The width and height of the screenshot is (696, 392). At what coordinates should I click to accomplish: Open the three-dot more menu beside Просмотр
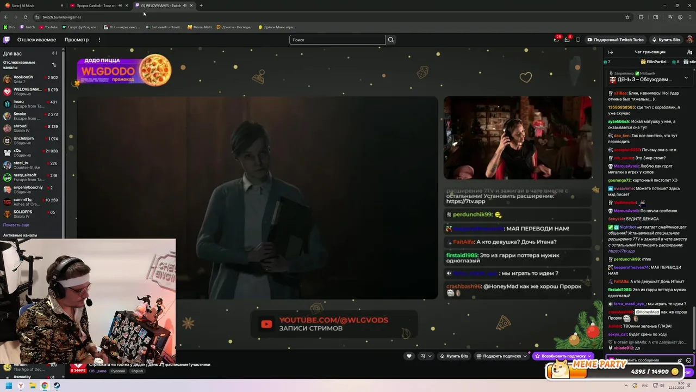[x=99, y=40]
